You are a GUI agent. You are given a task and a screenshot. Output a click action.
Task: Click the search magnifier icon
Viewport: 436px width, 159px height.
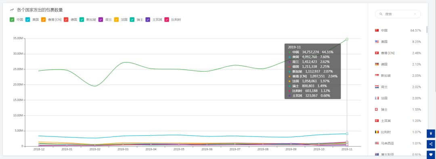pyautogui.click(x=381, y=14)
